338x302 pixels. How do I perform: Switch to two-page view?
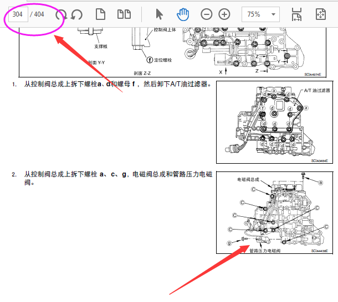coord(124,14)
